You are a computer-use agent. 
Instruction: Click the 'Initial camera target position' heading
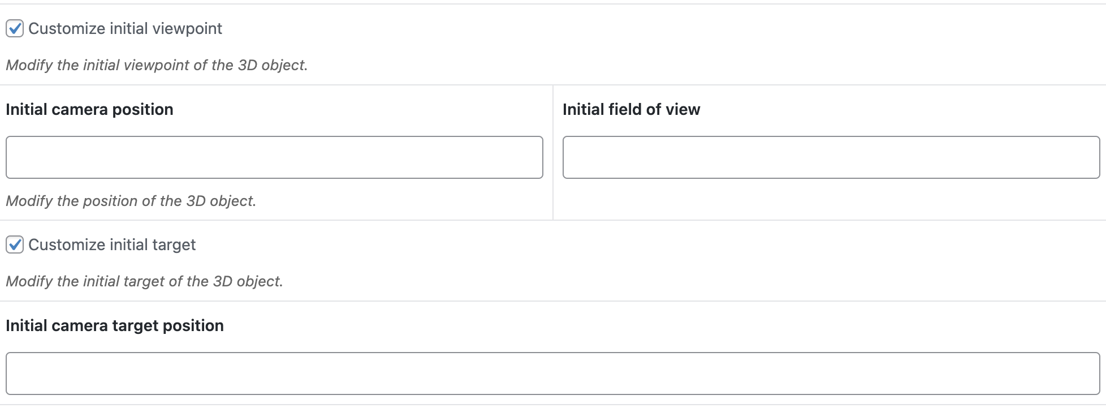tap(115, 325)
